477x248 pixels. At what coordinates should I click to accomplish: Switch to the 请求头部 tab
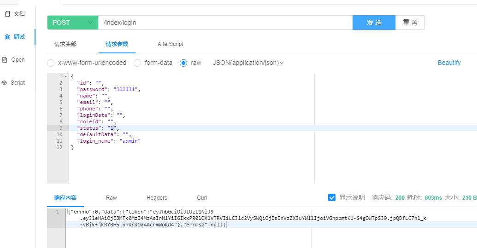65,44
